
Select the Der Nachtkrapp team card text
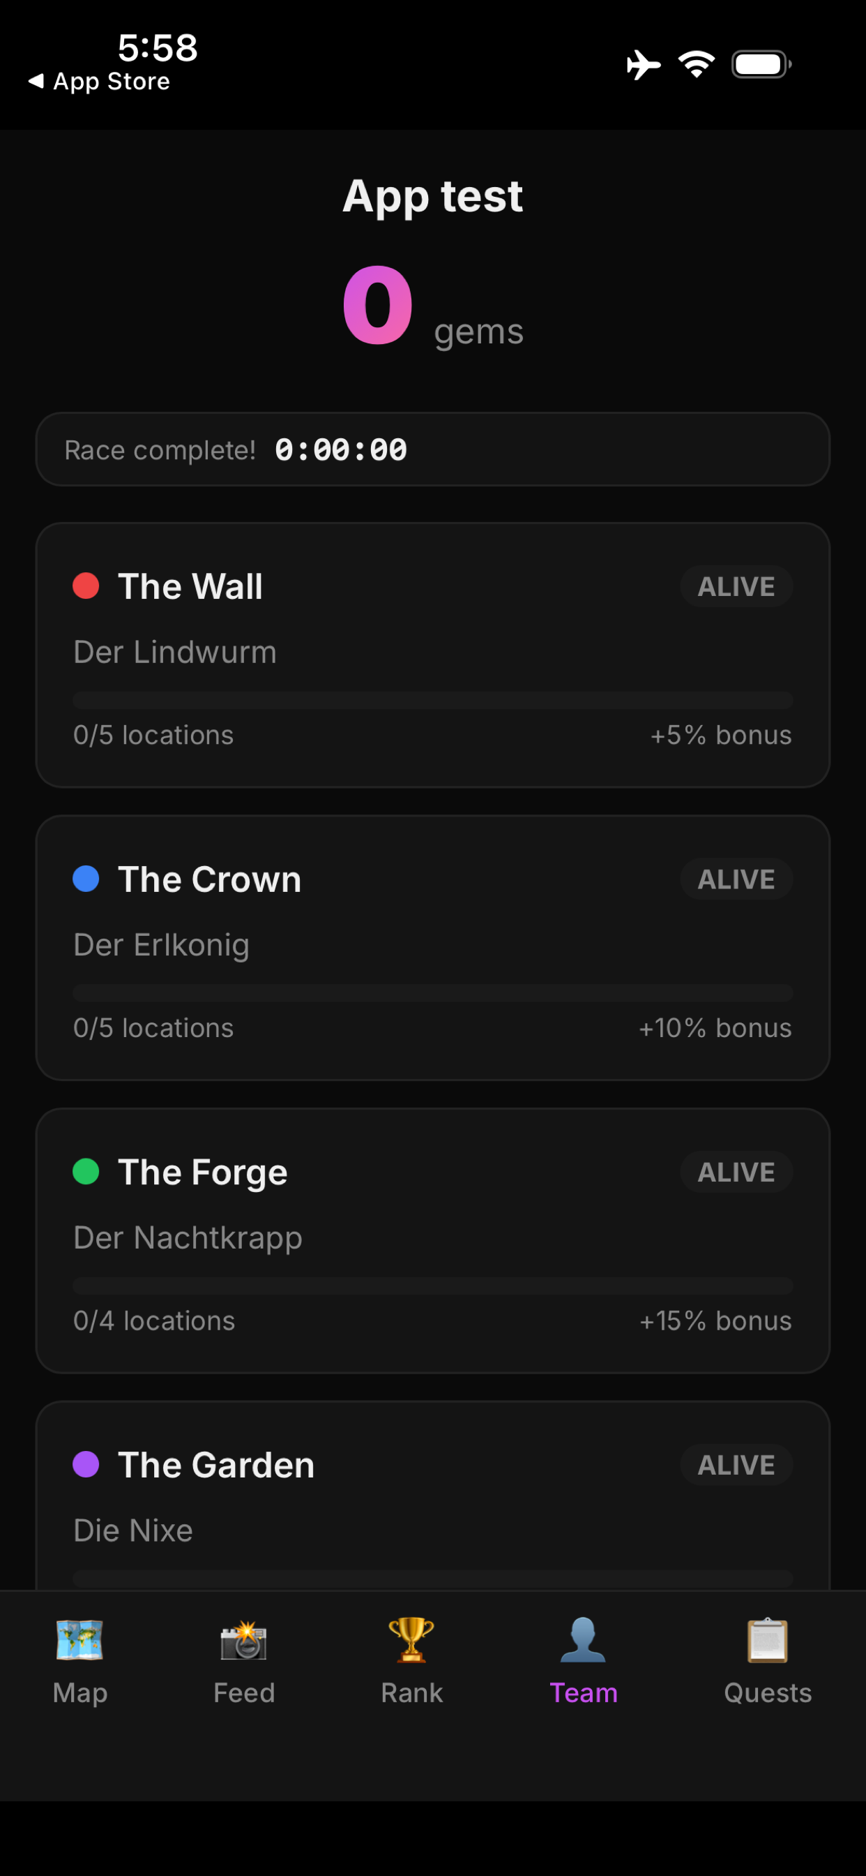(188, 1238)
